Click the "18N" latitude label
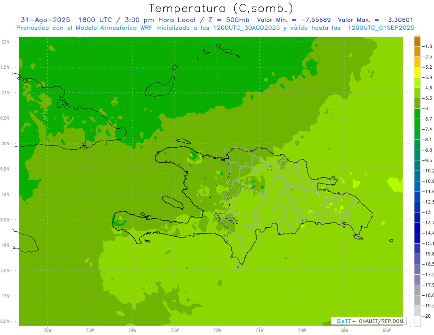The image size is (434, 335). [x=5, y=245]
